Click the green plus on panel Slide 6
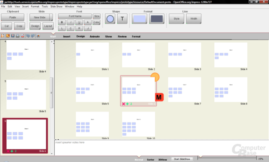Image resolution: width=269 pixels, height=162 pixels. tap(12, 151)
